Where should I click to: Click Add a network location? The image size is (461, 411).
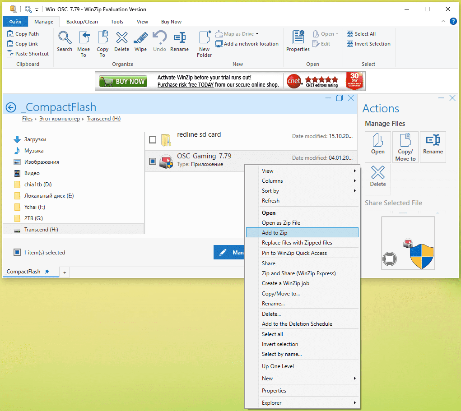(247, 44)
